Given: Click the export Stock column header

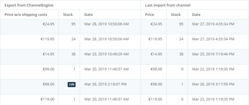Looking at the screenshot, I should [x=68, y=15].
